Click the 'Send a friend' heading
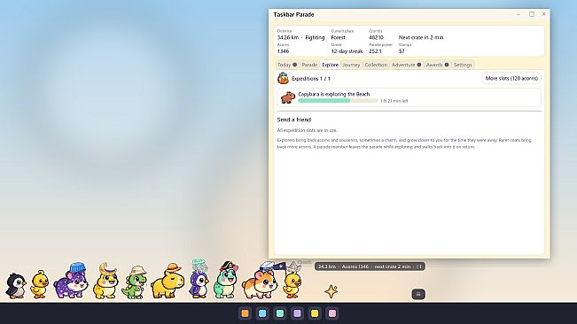This screenshot has width=577, height=324. coord(294,120)
